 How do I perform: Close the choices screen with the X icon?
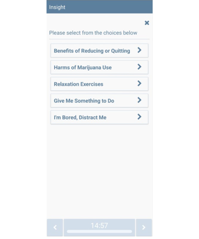(x=147, y=23)
